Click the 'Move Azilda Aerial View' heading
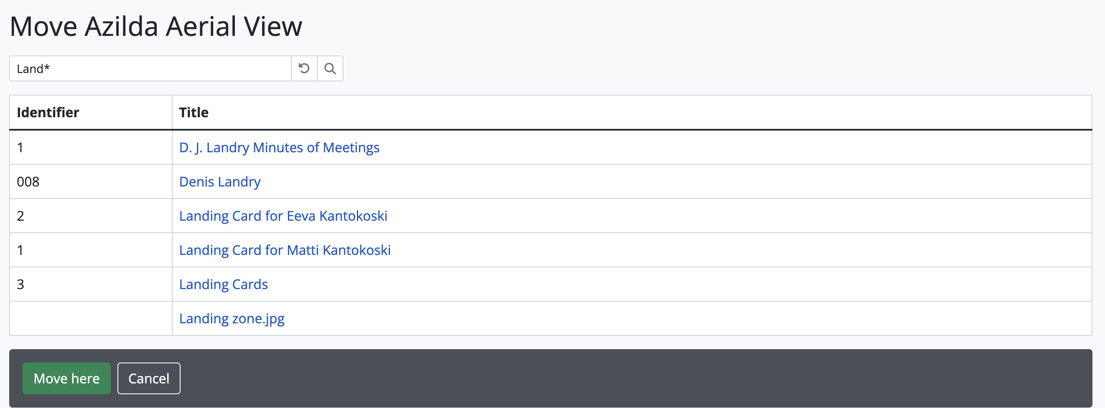 156,27
